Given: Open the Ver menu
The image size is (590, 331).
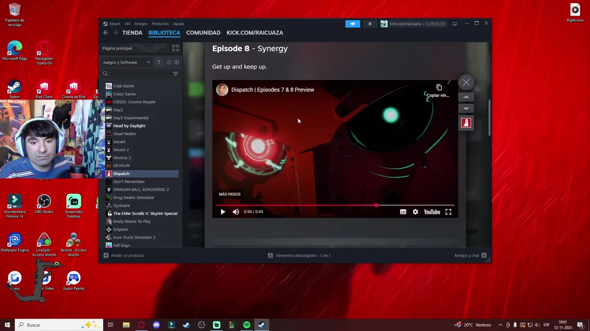Looking at the screenshot, I should [127, 23].
